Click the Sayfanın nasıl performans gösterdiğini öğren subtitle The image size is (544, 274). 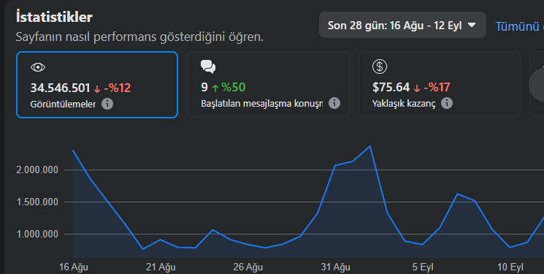[139, 37]
